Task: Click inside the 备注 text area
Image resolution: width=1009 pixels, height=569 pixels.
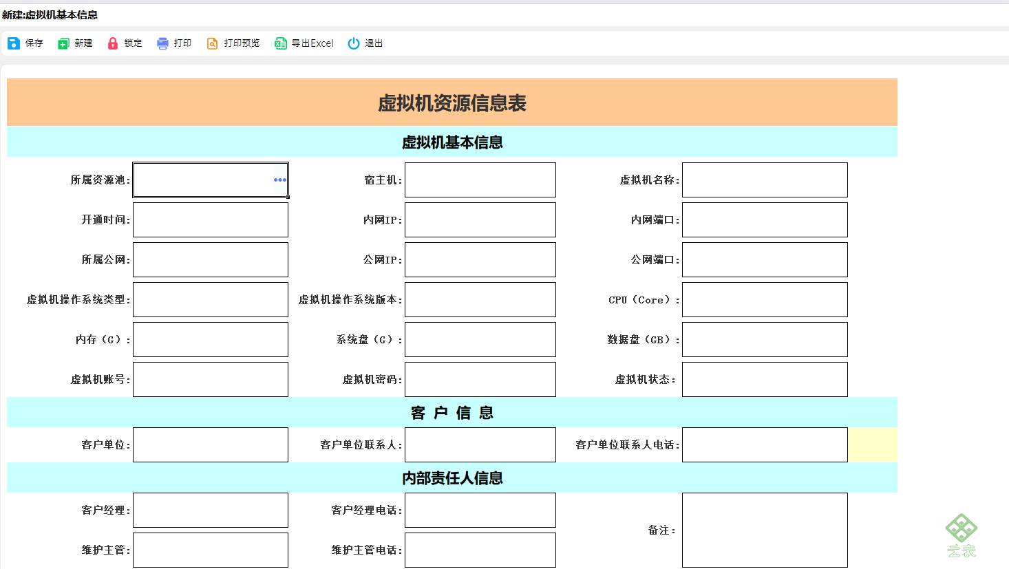Action: [765, 530]
